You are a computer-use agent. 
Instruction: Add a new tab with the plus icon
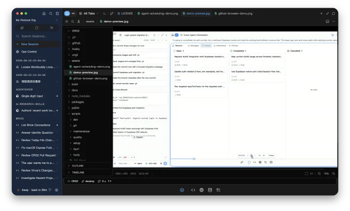(x=321, y=14)
